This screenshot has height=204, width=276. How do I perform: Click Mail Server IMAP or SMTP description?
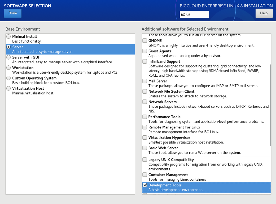pyautogui.click(x=203, y=86)
